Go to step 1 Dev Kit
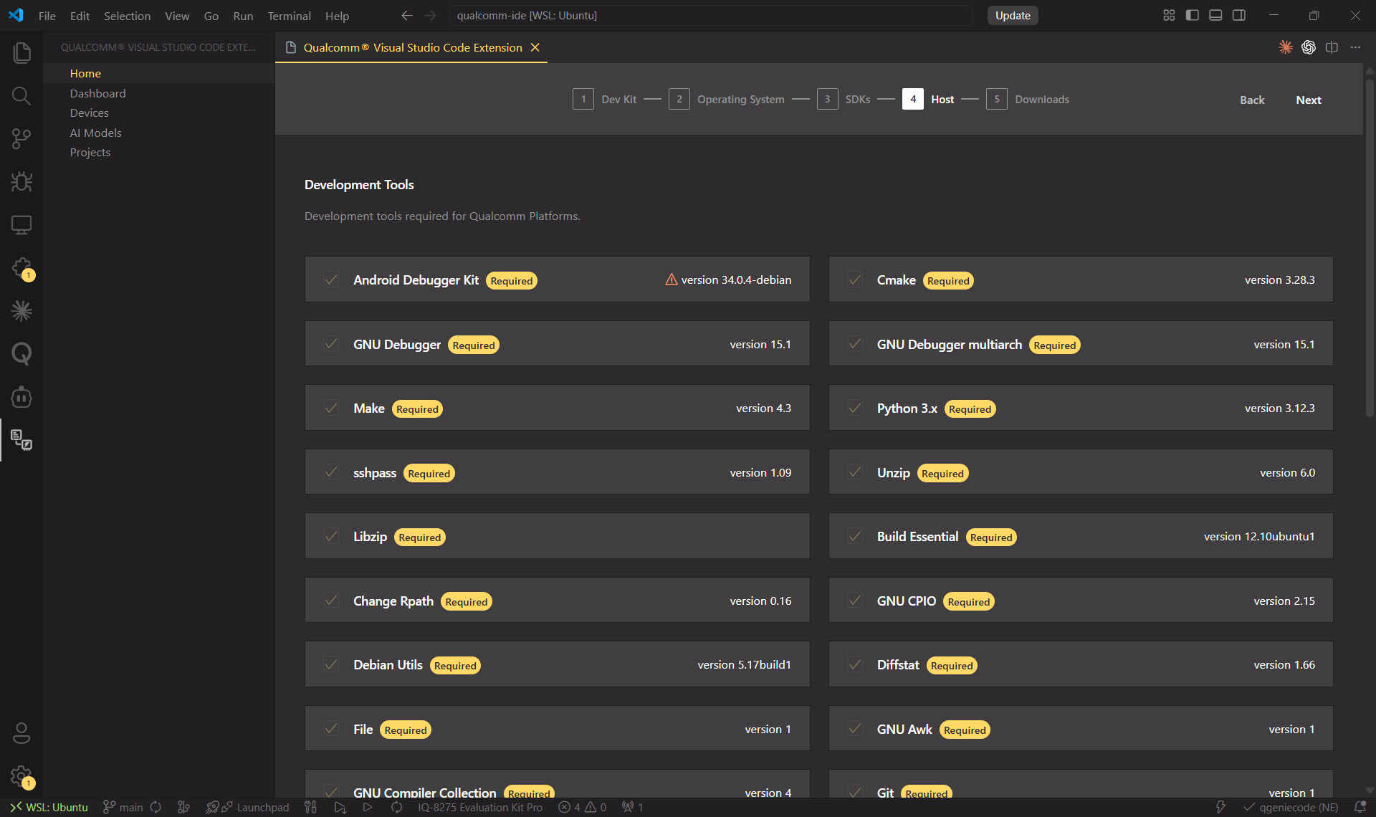Viewport: 1376px width, 817px height. [x=605, y=99]
